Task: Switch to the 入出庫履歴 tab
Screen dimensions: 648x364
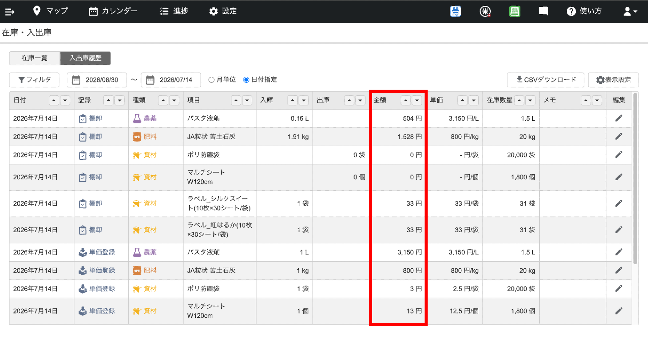Action: point(85,58)
